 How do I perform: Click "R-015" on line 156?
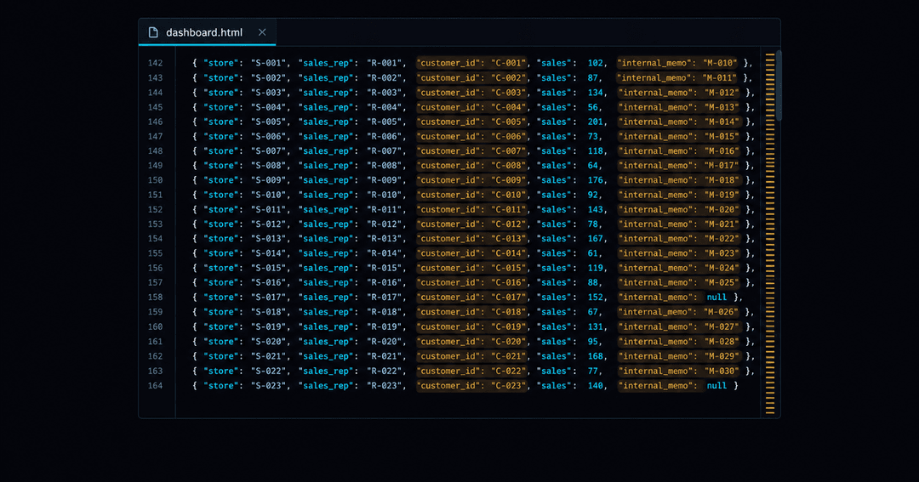tap(384, 269)
